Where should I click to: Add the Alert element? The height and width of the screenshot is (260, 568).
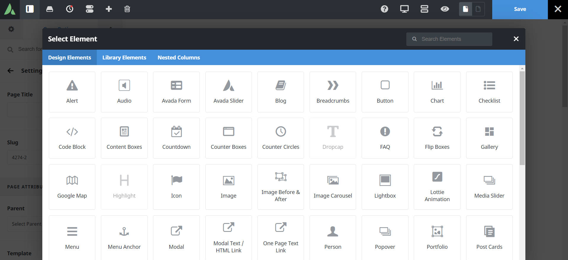72,92
